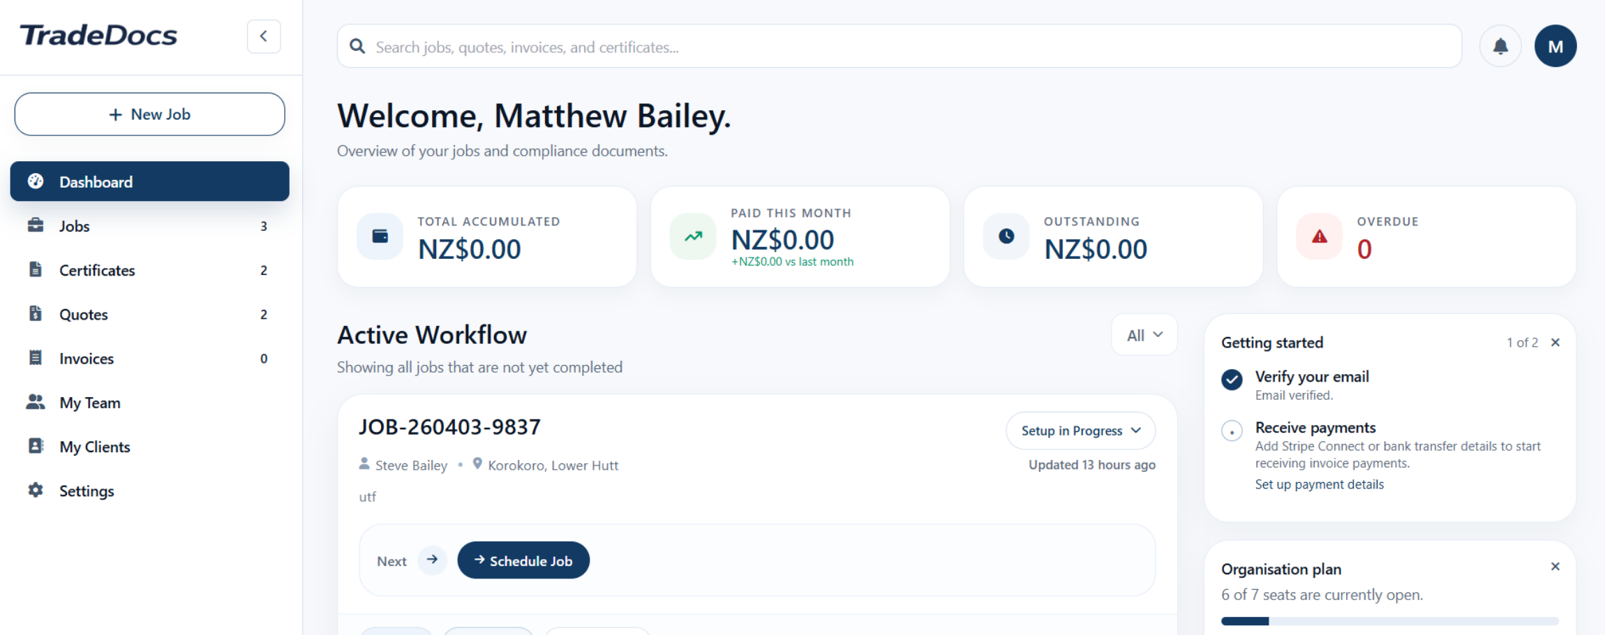Viewport: 1605px width, 635px height.
Task: Open Set up payment details link
Action: tap(1319, 484)
